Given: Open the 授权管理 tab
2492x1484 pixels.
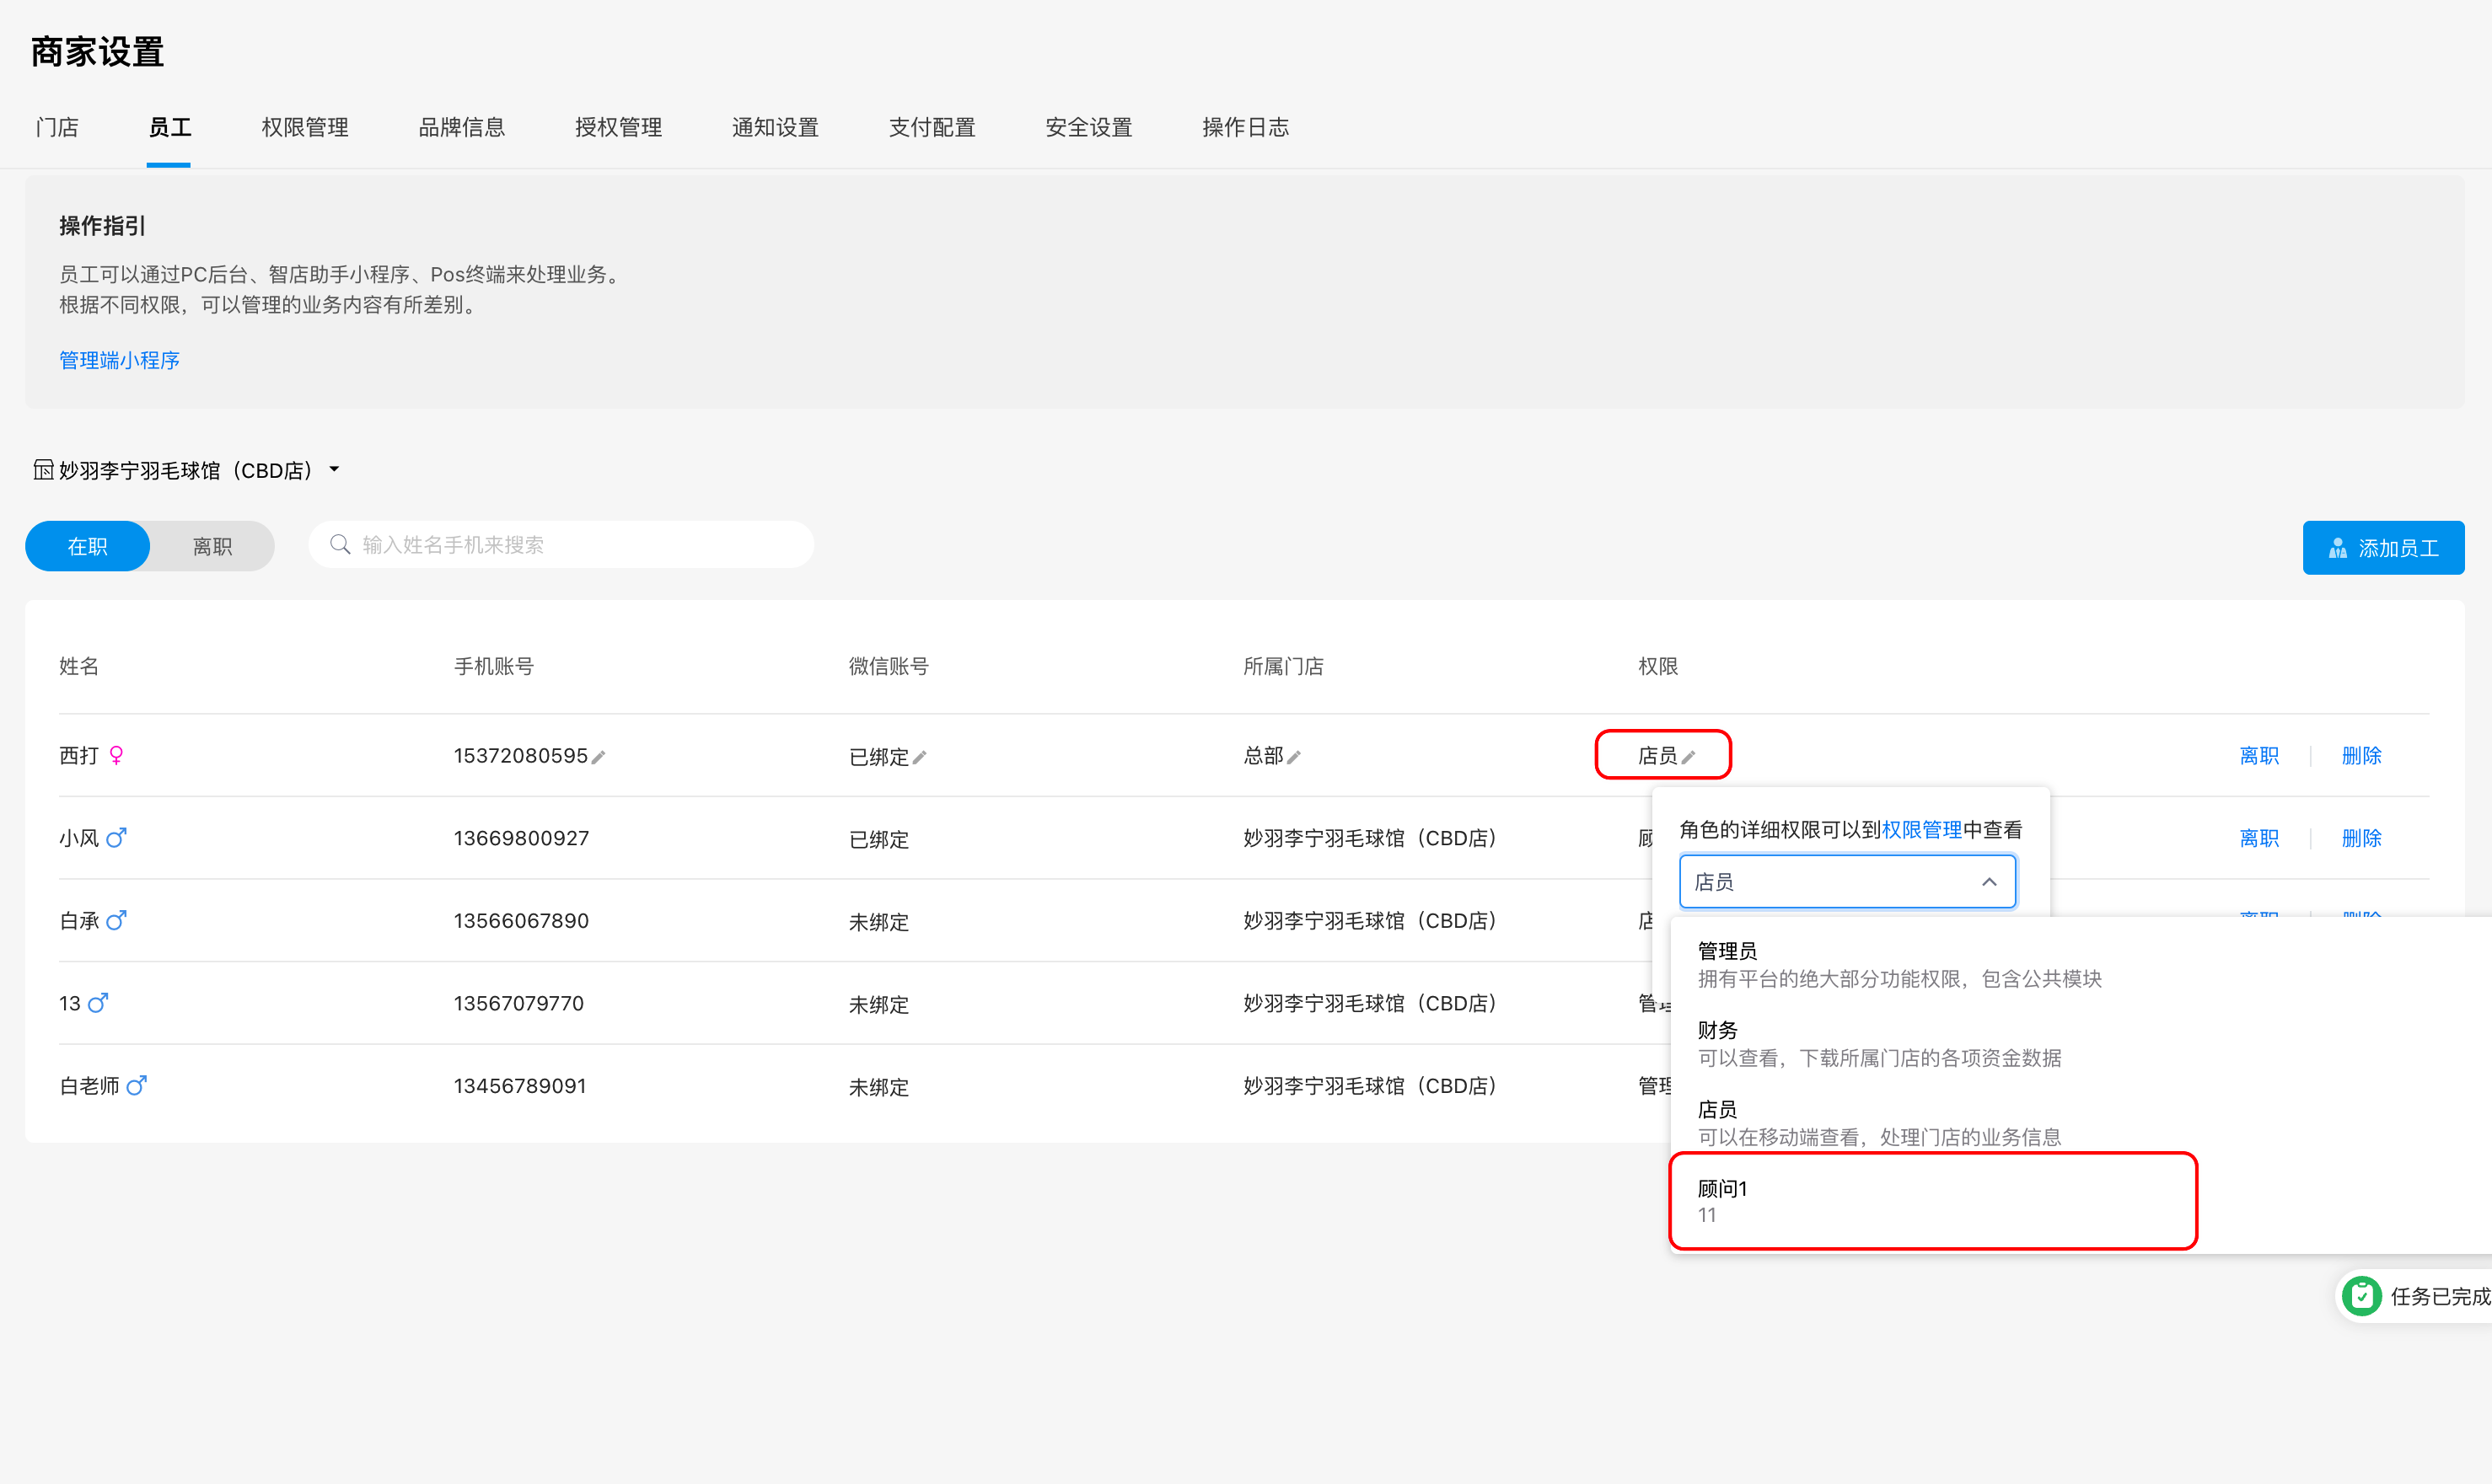Looking at the screenshot, I should click(x=618, y=127).
